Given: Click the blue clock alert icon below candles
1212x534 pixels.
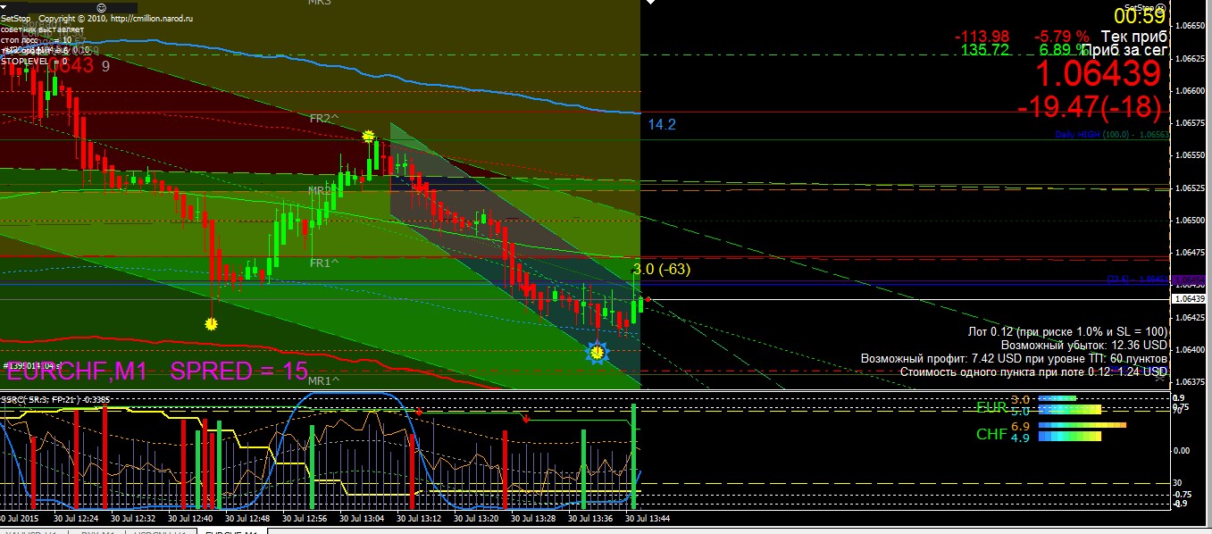Looking at the screenshot, I should (598, 352).
